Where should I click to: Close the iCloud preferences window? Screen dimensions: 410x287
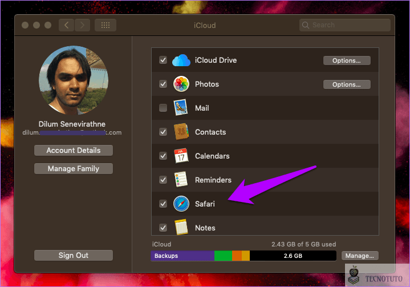25,25
